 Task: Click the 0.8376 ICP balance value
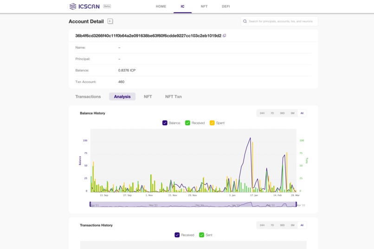click(127, 70)
